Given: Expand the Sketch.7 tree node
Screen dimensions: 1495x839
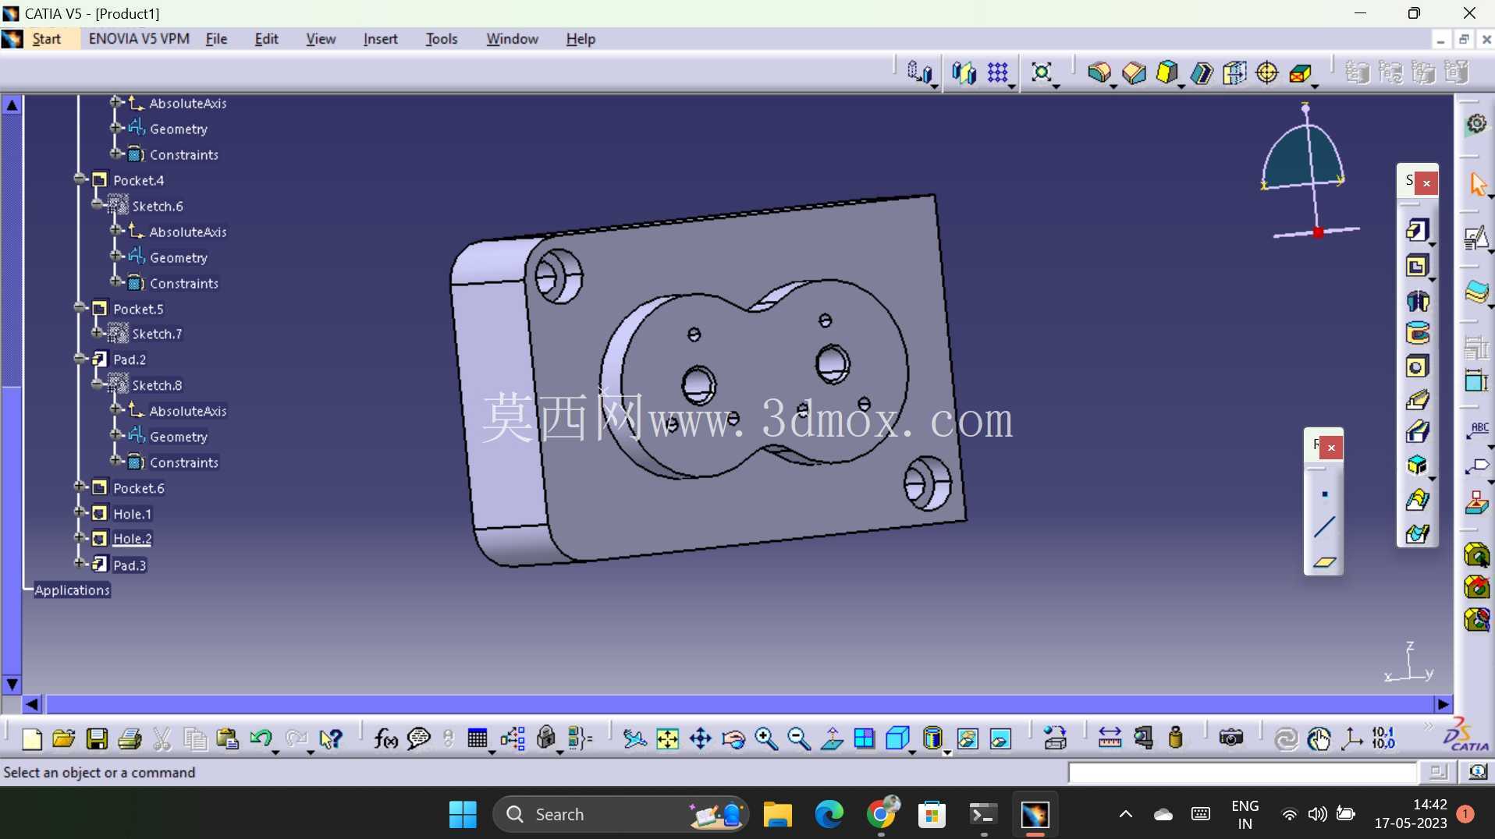Looking at the screenshot, I should point(98,333).
